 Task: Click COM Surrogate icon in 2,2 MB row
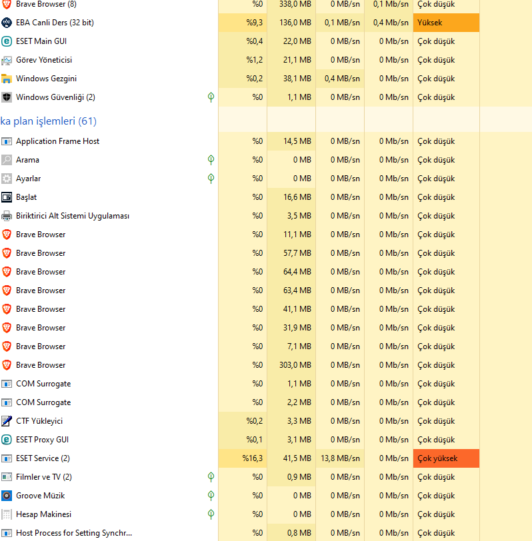click(x=7, y=402)
